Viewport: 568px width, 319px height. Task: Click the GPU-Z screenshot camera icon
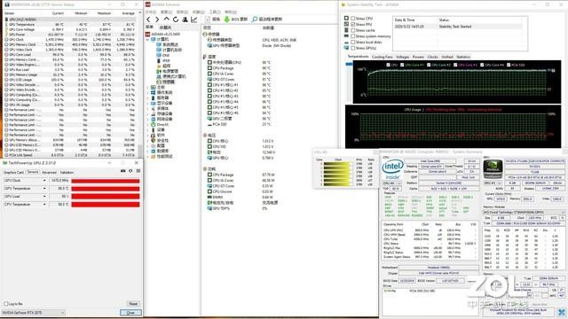123,171
